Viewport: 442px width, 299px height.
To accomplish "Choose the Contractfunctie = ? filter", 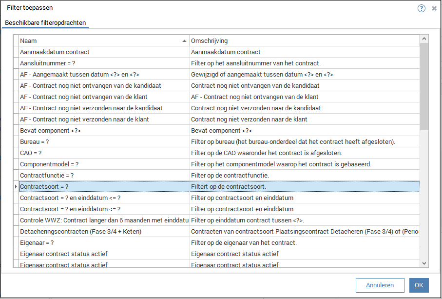I will coord(47,175).
